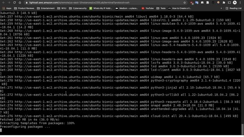Image resolution: width=244 pixels, height=137 pixels.
Task: Open the Medium bookmark
Action: click(127, 8)
